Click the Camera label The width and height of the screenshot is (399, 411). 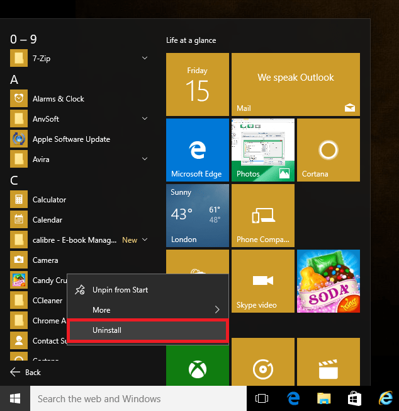(x=45, y=260)
